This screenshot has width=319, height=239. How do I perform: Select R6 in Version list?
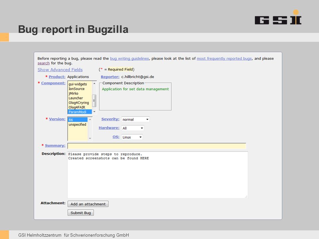click(78, 120)
